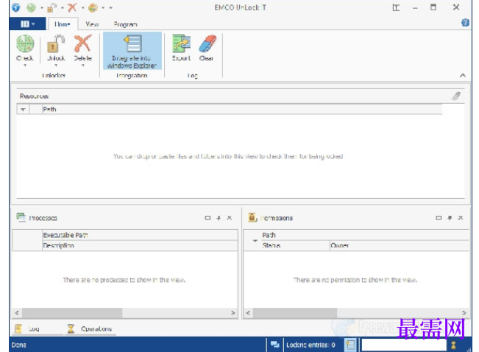Click the Check radar icon in ribbon
The height and width of the screenshot is (352, 479).
25,43
